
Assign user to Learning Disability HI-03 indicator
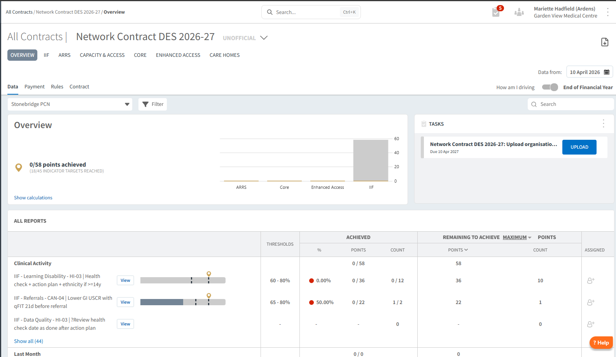coord(591,280)
